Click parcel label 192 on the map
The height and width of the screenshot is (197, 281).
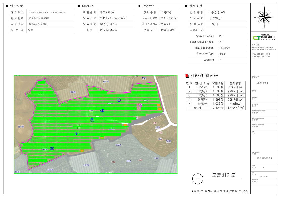(129, 161)
